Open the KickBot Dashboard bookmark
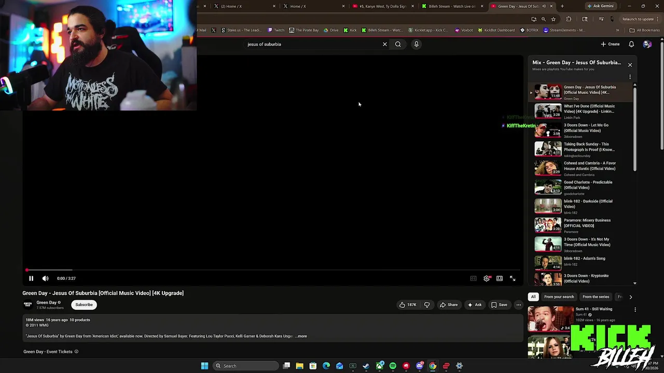 [496, 30]
